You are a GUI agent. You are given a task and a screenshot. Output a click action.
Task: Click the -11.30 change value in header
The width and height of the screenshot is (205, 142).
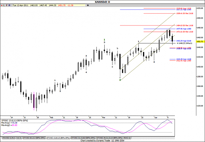coord(70,5)
